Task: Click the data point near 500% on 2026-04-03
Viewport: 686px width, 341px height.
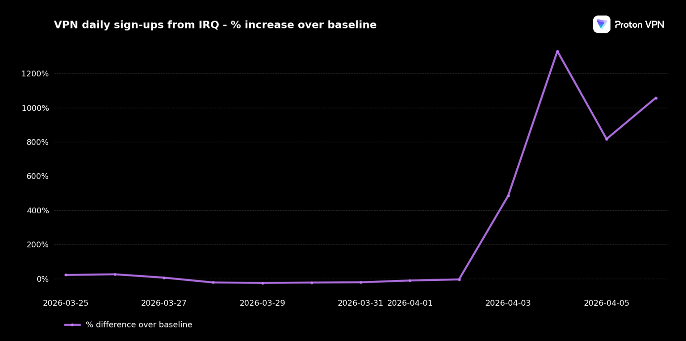Action: (x=508, y=195)
